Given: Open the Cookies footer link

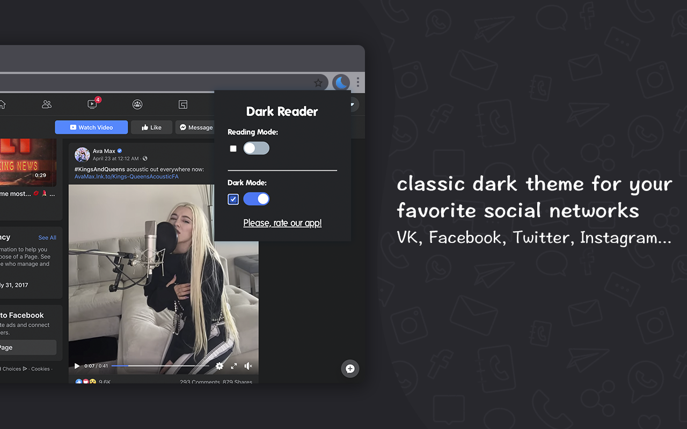Looking at the screenshot, I should tap(40, 369).
